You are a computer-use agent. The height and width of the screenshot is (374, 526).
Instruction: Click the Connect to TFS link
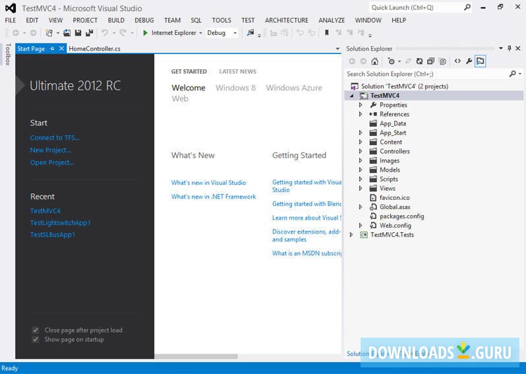(55, 138)
